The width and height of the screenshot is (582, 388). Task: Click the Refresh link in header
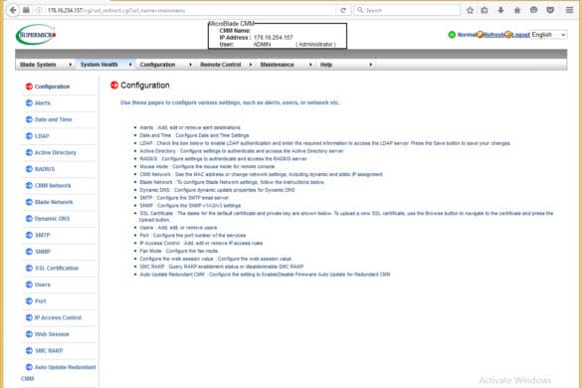click(x=493, y=35)
